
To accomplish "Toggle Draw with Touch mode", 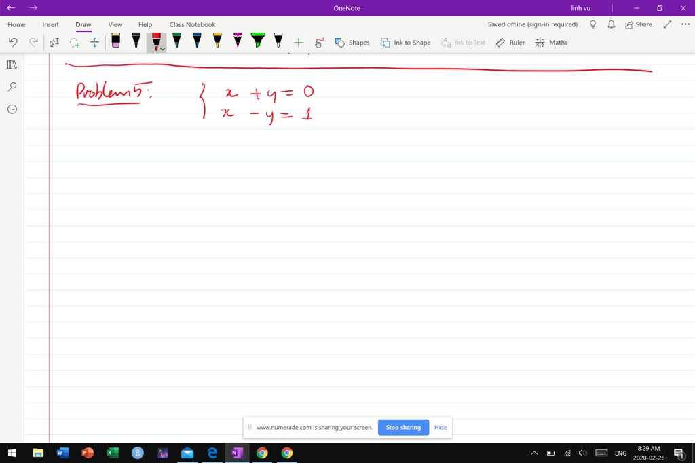I will [319, 42].
